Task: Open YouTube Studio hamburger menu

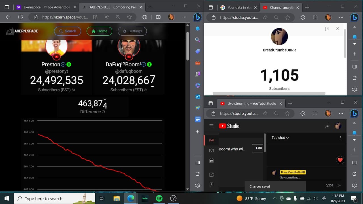Action: (211, 126)
